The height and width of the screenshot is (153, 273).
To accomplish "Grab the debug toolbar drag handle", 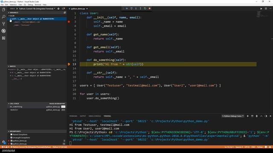I will [123, 8].
